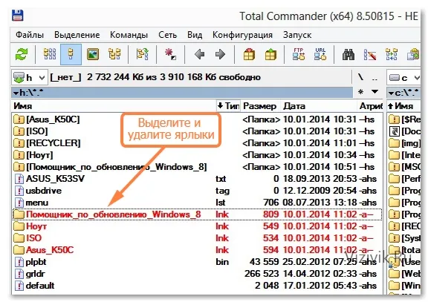Viewport: 428px width, 302px height.
Task: Sort by the Размер column header
Action: tap(259, 106)
